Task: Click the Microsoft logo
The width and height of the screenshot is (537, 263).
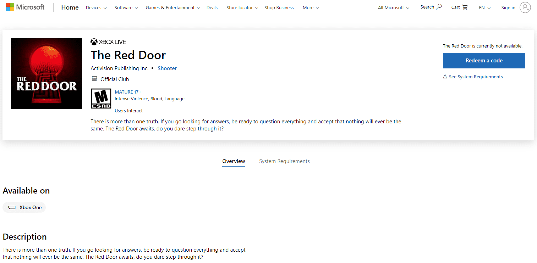Action: (x=25, y=7)
